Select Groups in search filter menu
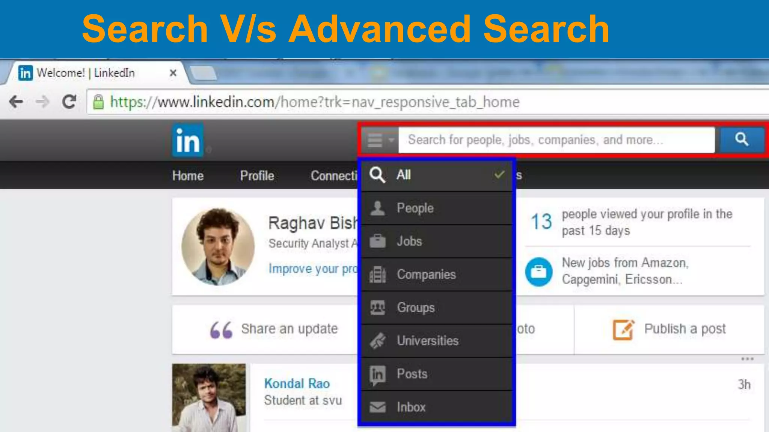 437,307
